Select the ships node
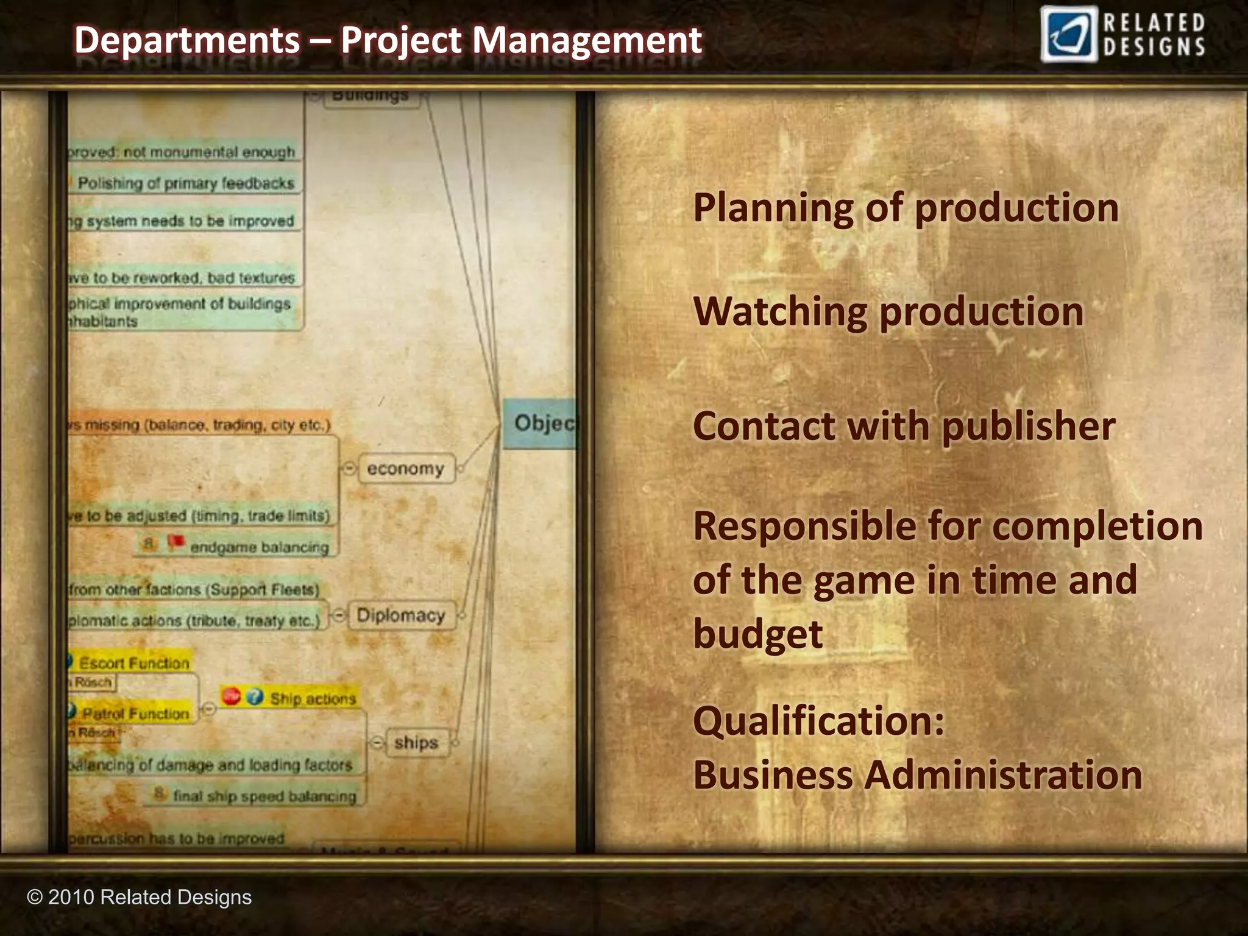The image size is (1248, 936). click(x=416, y=742)
